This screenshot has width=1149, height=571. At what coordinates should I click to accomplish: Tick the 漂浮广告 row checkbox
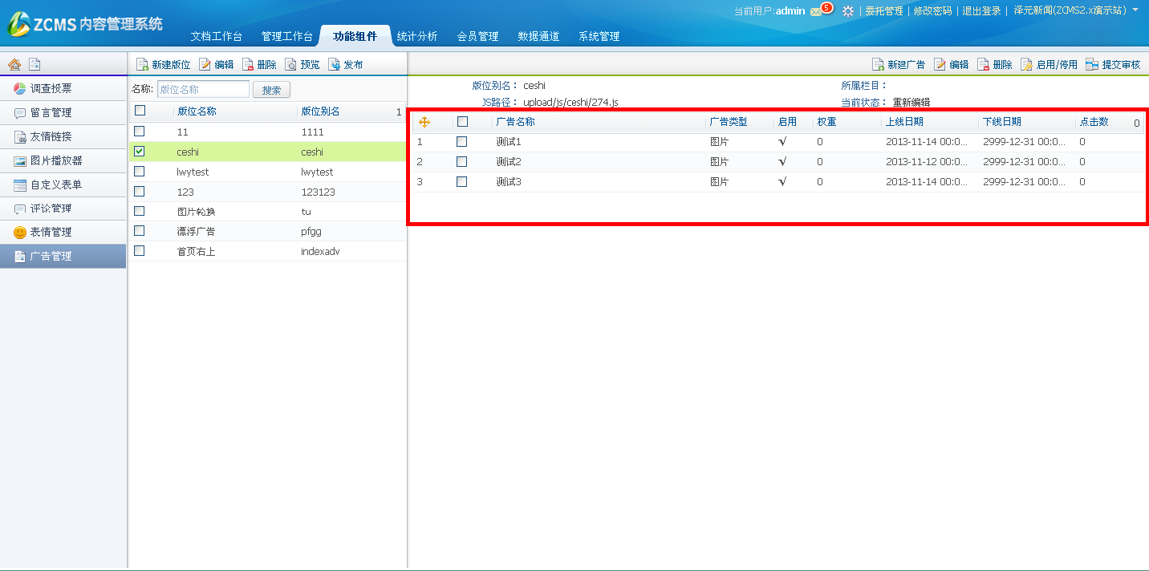point(140,231)
